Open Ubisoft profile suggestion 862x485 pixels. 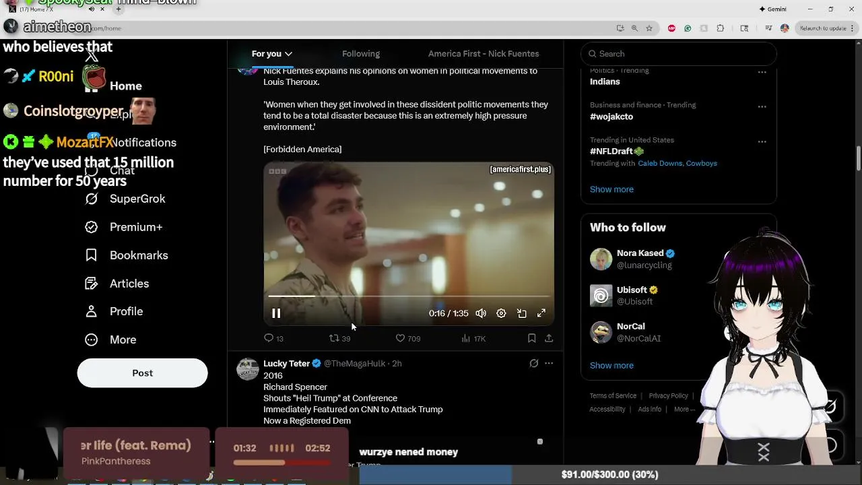click(x=632, y=290)
